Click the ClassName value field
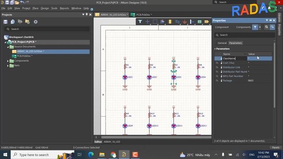The image size is (283, 159). 260,58
